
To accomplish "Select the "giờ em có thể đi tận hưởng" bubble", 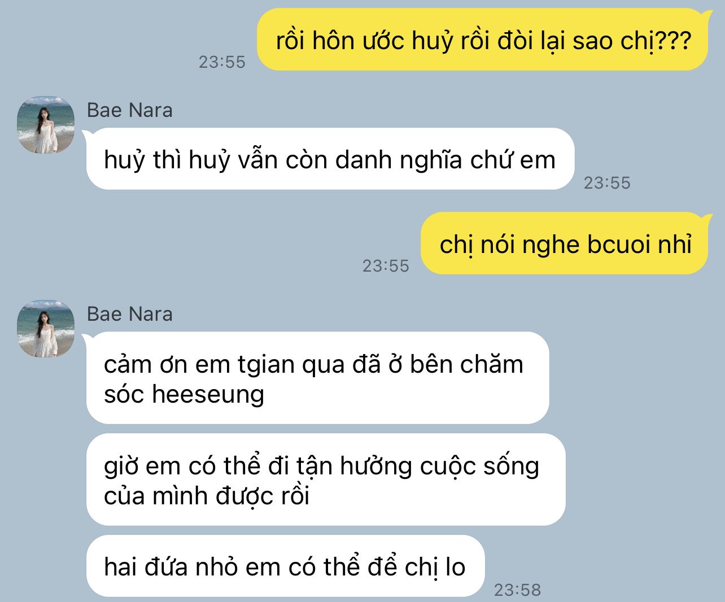I will tap(326, 479).
